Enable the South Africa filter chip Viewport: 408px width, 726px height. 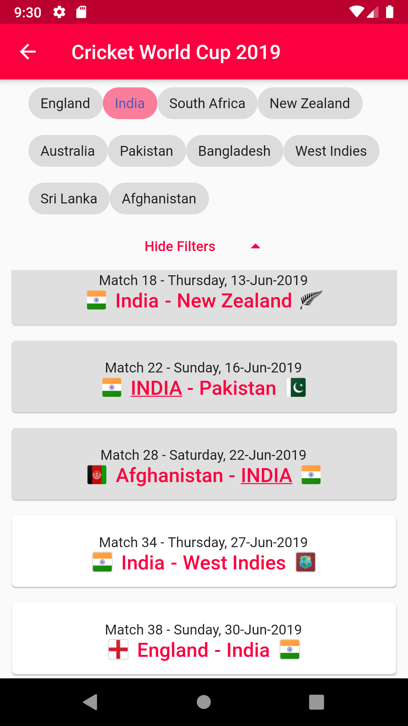(207, 103)
